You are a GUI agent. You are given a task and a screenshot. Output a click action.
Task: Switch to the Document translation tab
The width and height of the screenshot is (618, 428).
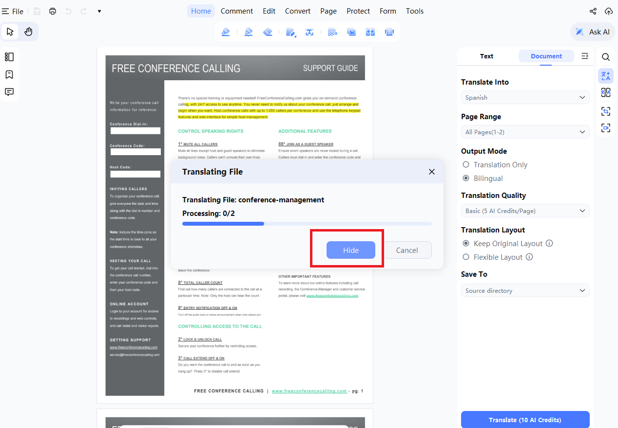pyautogui.click(x=546, y=56)
